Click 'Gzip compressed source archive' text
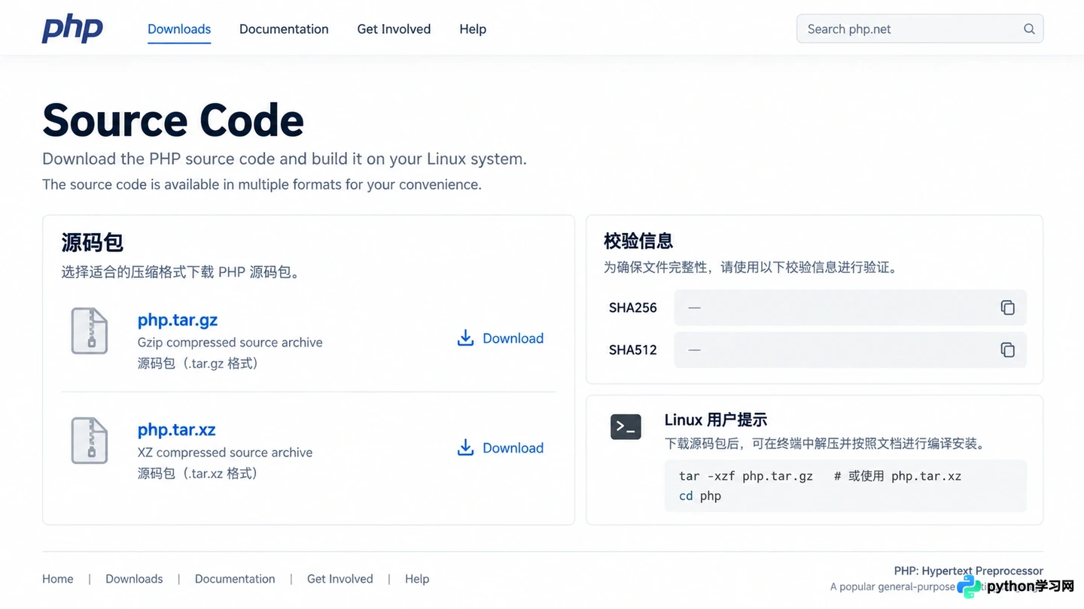The height and width of the screenshot is (609, 1084). coord(230,342)
